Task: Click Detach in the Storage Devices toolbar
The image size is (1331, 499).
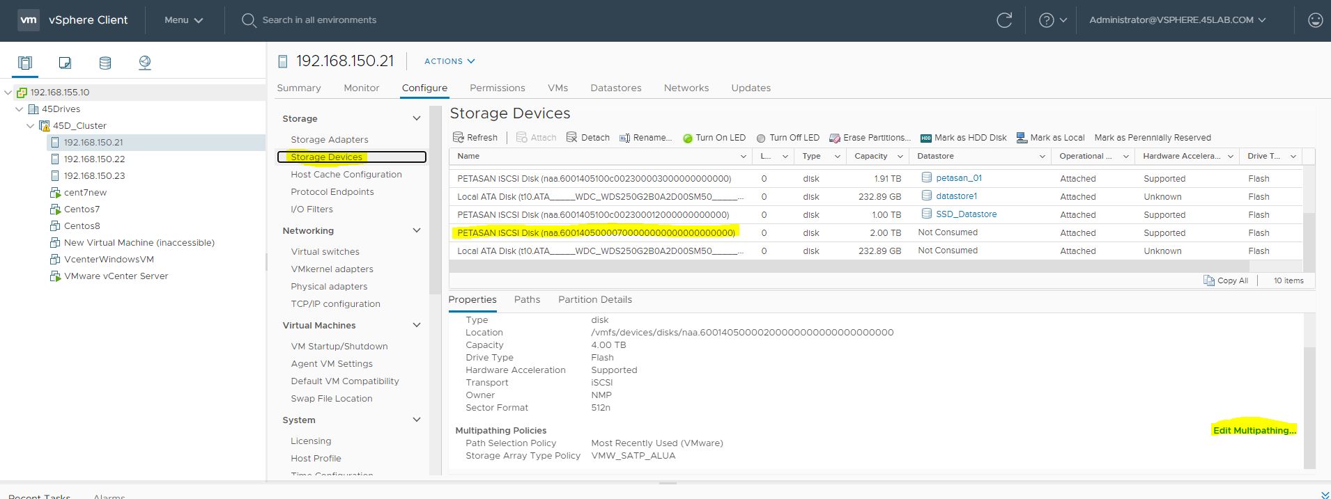Action: pyautogui.click(x=587, y=137)
